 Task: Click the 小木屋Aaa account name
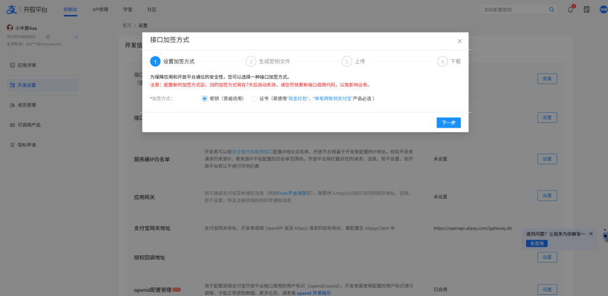[26, 28]
